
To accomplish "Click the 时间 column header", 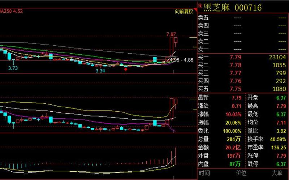I will (204, 173).
